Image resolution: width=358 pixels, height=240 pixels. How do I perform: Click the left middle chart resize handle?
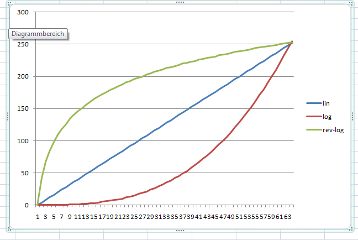(x=8, y=116)
